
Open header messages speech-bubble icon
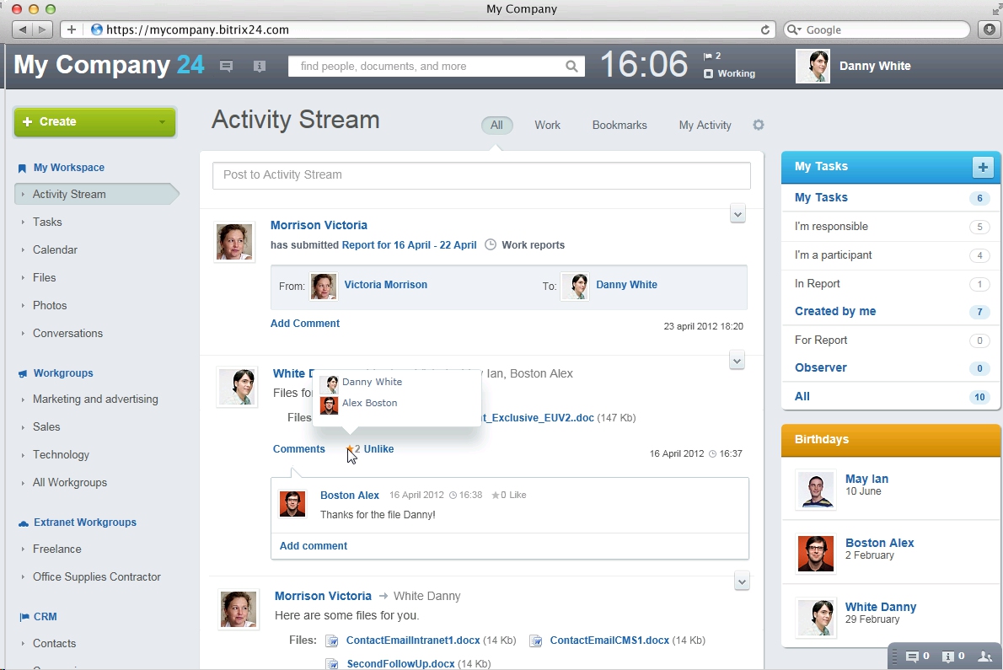click(226, 66)
